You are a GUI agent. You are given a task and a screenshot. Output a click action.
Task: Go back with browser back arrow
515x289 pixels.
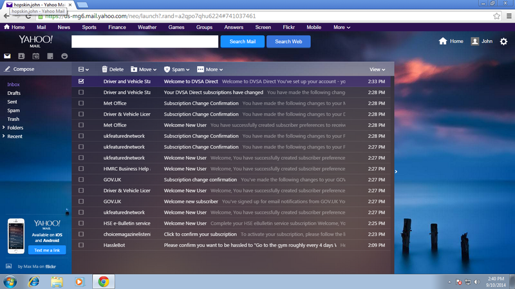(x=6, y=16)
